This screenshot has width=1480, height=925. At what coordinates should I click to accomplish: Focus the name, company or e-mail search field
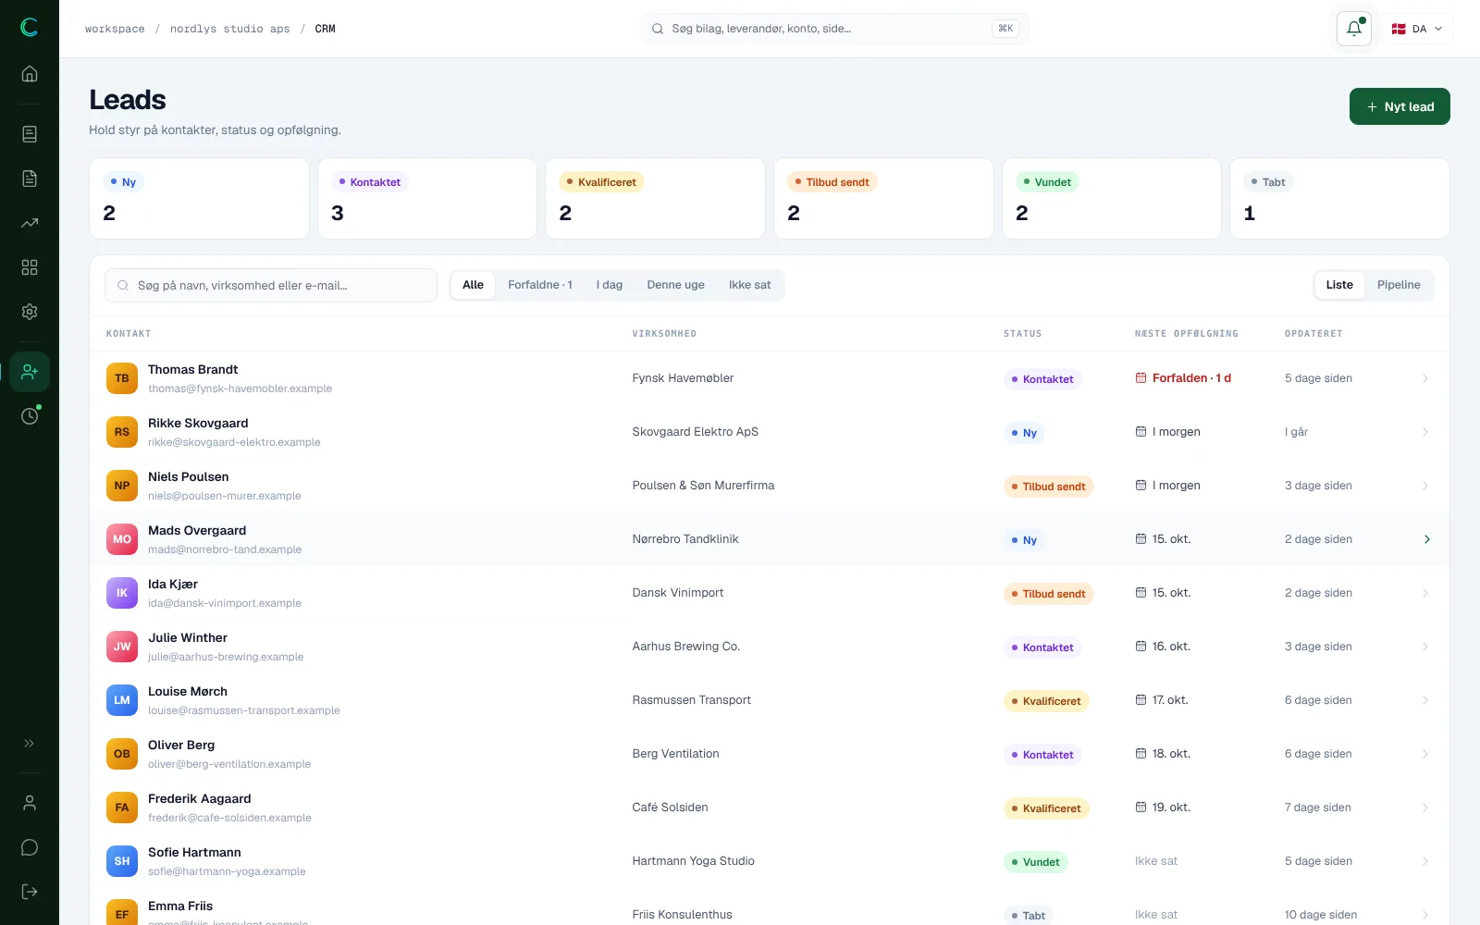click(271, 285)
